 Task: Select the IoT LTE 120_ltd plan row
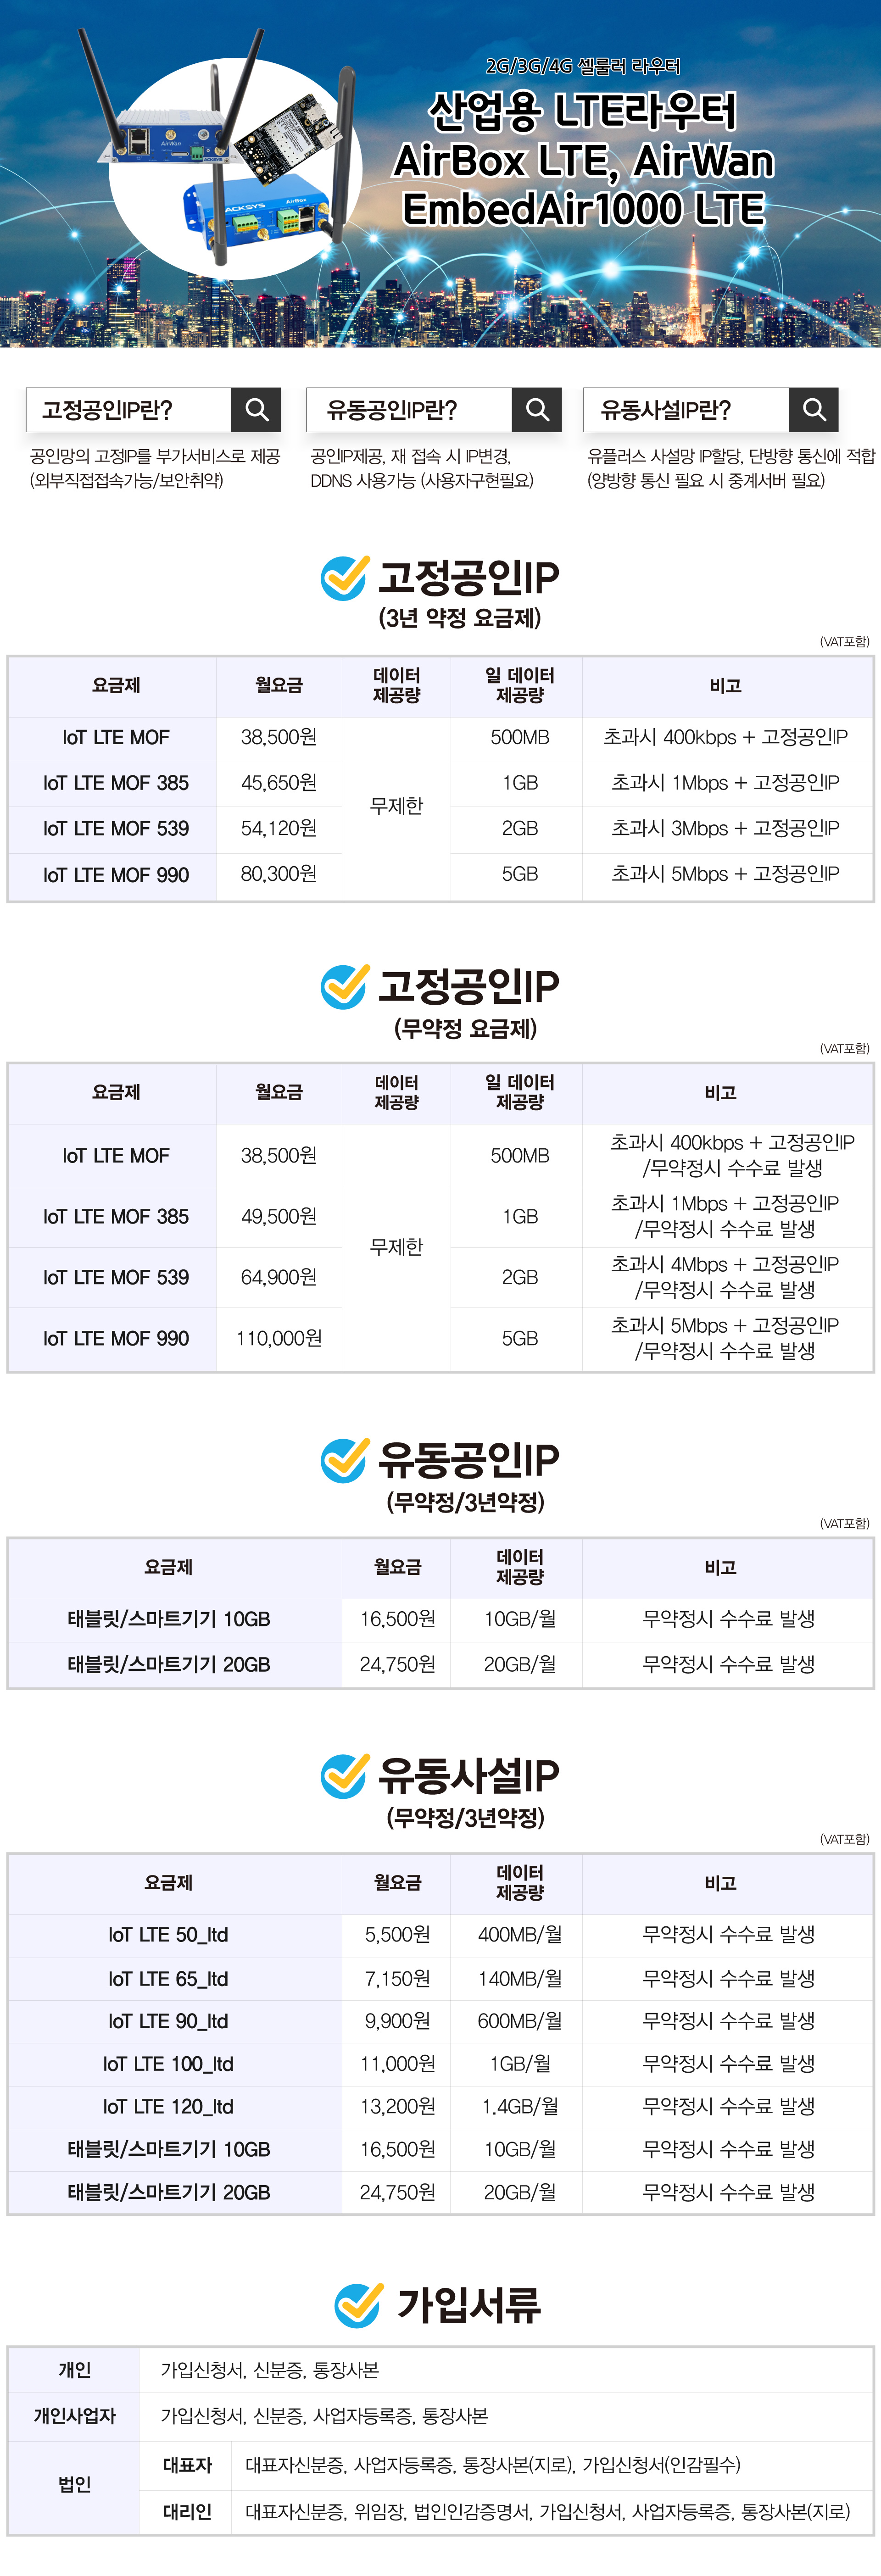tap(440, 2106)
